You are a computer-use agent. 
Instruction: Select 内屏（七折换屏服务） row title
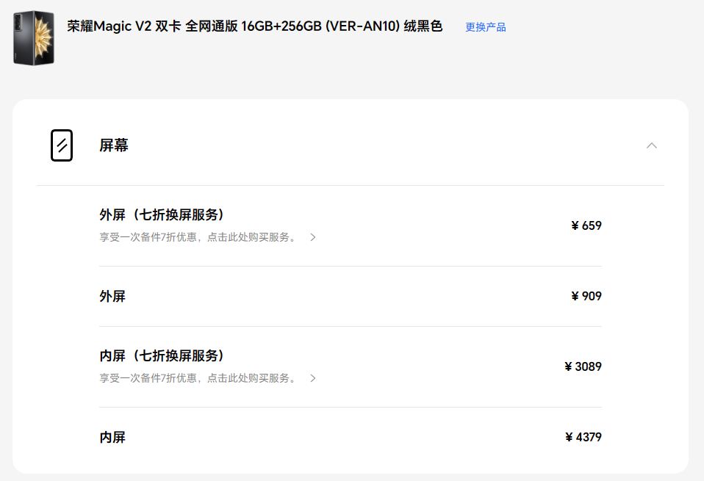tap(162, 356)
